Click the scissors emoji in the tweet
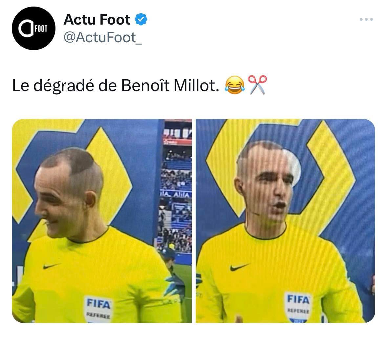The width and height of the screenshot is (387, 344). (x=257, y=85)
